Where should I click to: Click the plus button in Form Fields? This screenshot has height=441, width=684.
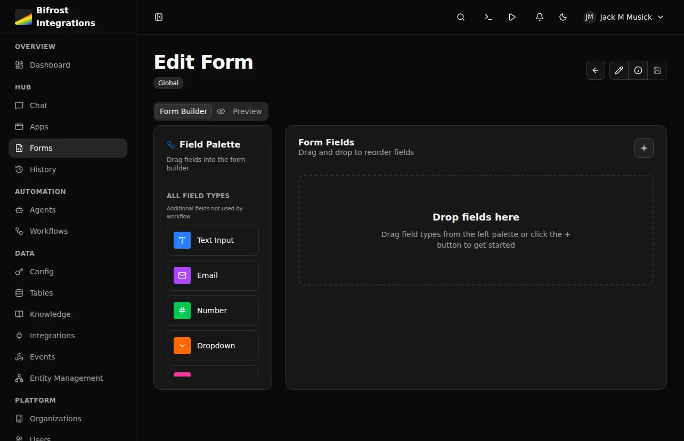coord(644,148)
